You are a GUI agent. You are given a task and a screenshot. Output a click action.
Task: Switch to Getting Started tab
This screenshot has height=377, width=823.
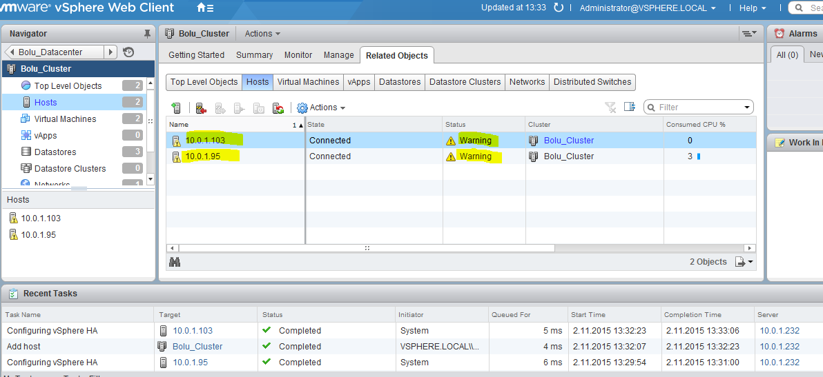tap(196, 55)
